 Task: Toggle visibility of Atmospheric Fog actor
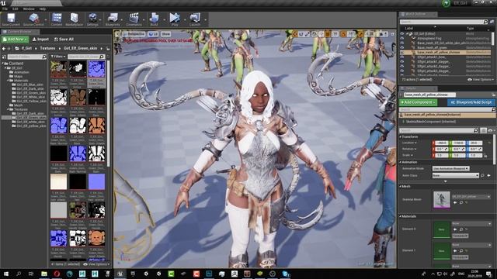point(402,38)
